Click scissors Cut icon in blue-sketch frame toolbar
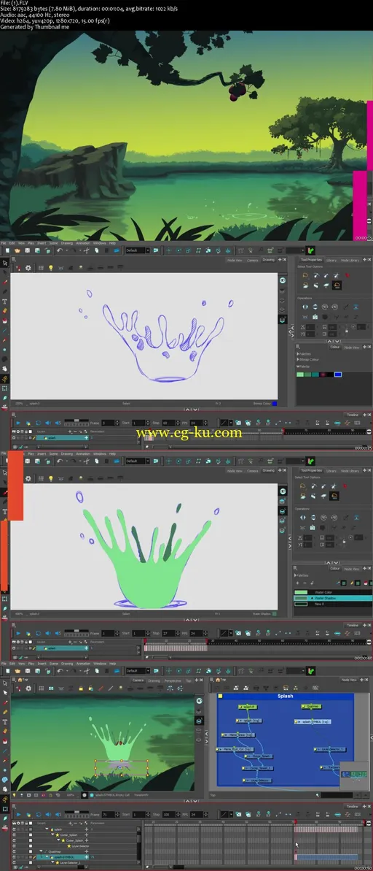 pyautogui.click(x=87, y=250)
